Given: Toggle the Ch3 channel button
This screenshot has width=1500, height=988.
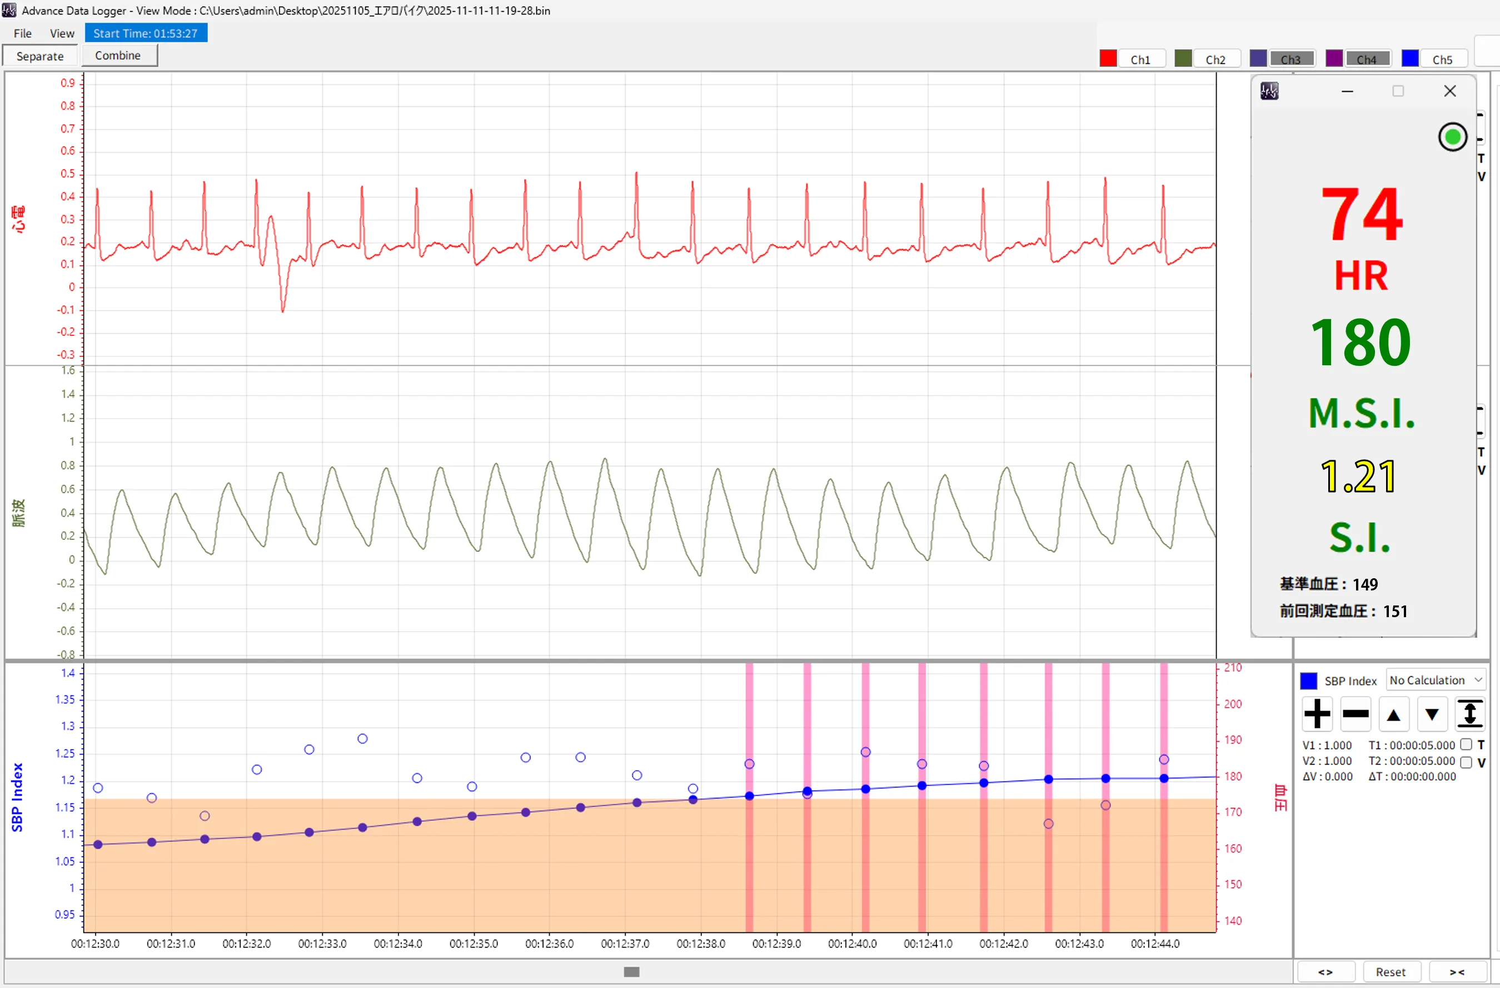Looking at the screenshot, I should (1291, 59).
